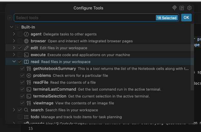Click the todo checklist icon
Screen dimensions: 201x132
26,117
